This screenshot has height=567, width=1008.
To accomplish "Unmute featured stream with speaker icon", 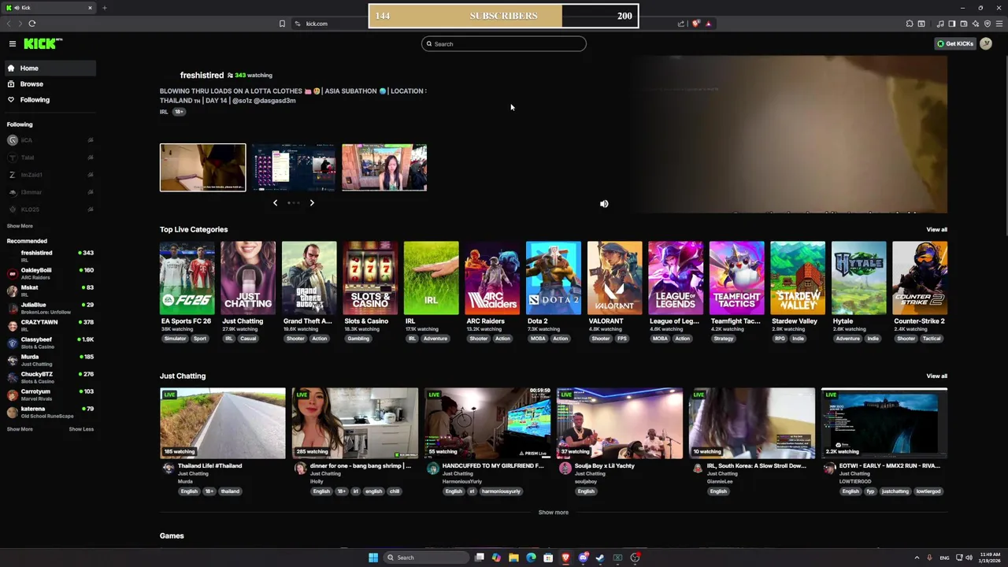I will (x=604, y=204).
